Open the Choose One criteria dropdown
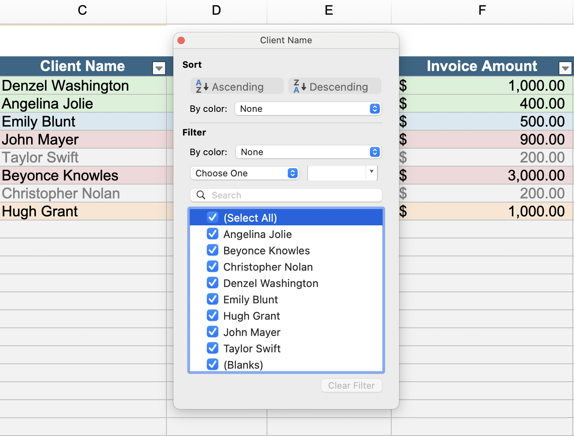The width and height of the screenshot is (574, 436). click(244, 173)
